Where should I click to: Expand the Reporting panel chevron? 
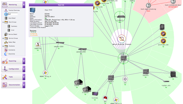[24, 61]
